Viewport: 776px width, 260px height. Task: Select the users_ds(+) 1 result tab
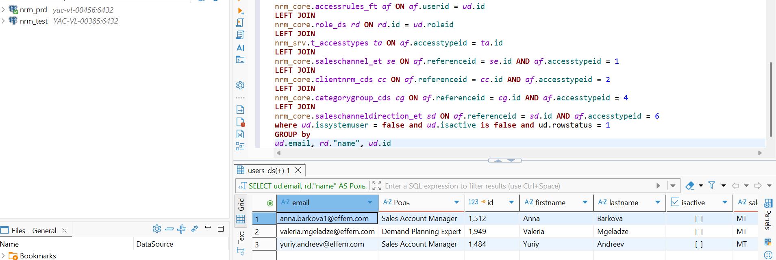268,170
